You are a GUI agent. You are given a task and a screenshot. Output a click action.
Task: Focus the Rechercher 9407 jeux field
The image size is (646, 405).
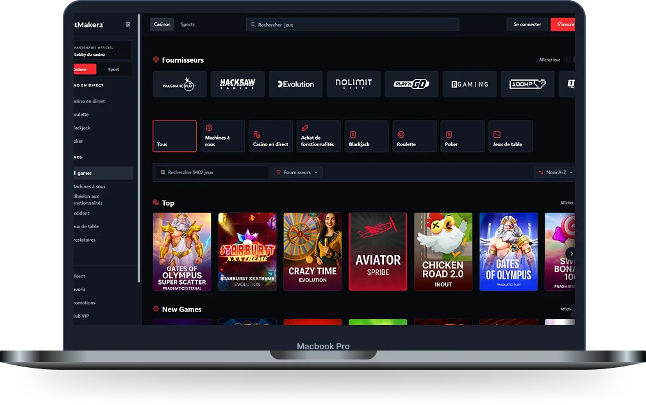(213, 172)
